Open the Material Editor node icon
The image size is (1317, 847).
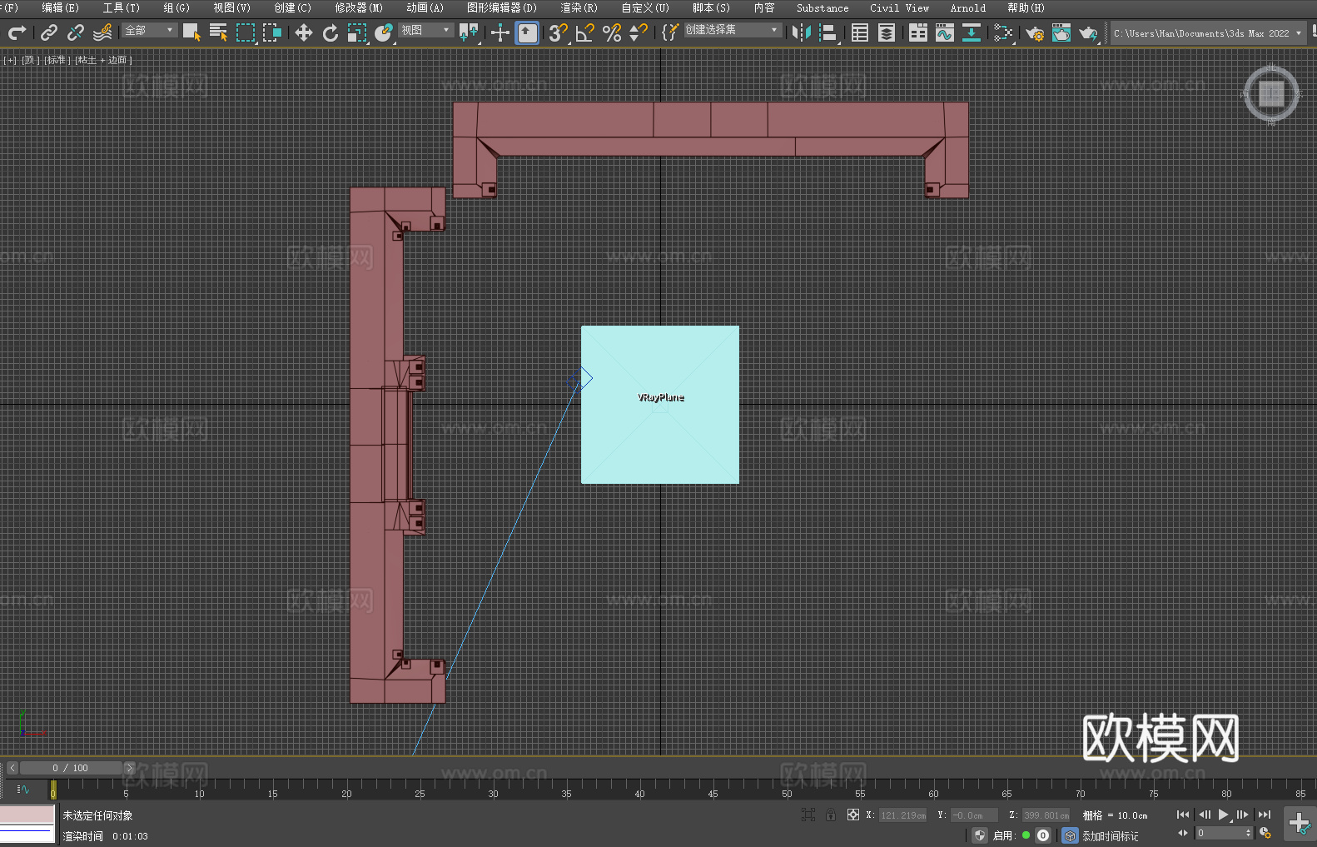click(x=1003, y=32)
